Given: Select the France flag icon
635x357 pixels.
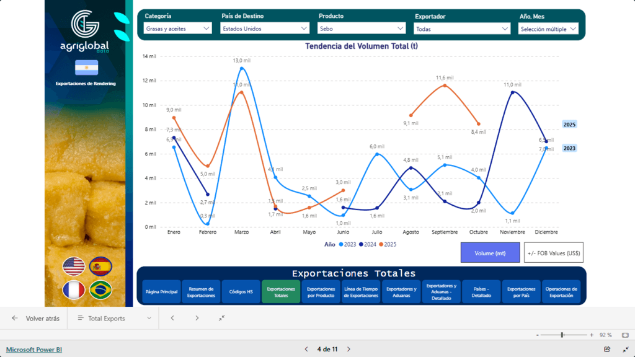Looking at the screenshot, I should click(74, 289).
